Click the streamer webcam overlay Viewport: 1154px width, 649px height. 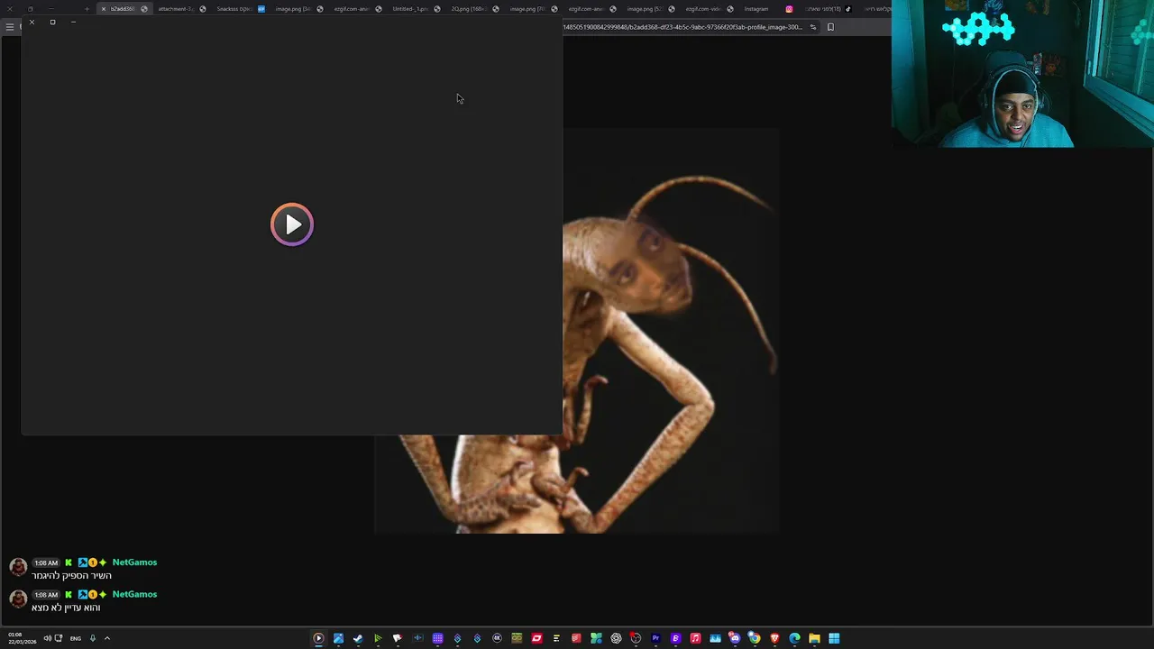1022,74
